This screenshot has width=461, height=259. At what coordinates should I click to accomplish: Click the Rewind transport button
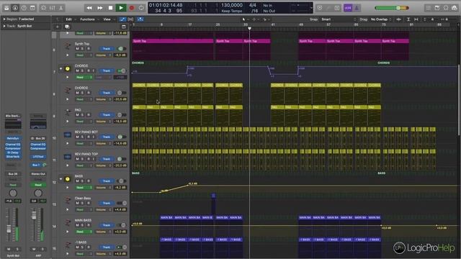coord(89,8)
